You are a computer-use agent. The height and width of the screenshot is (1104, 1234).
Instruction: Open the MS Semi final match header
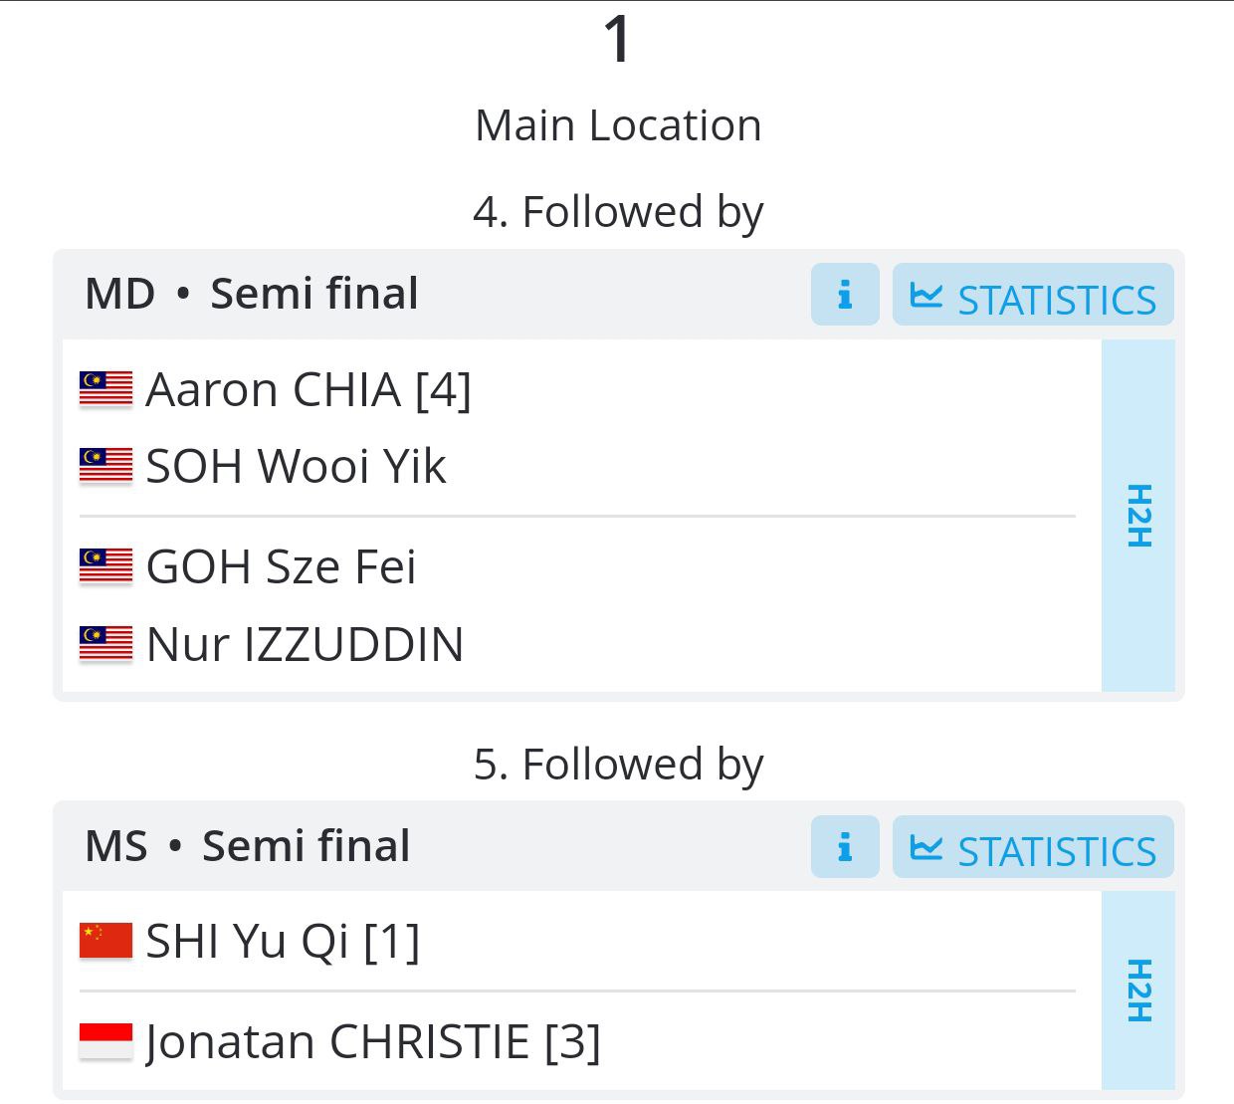[248, 846]
